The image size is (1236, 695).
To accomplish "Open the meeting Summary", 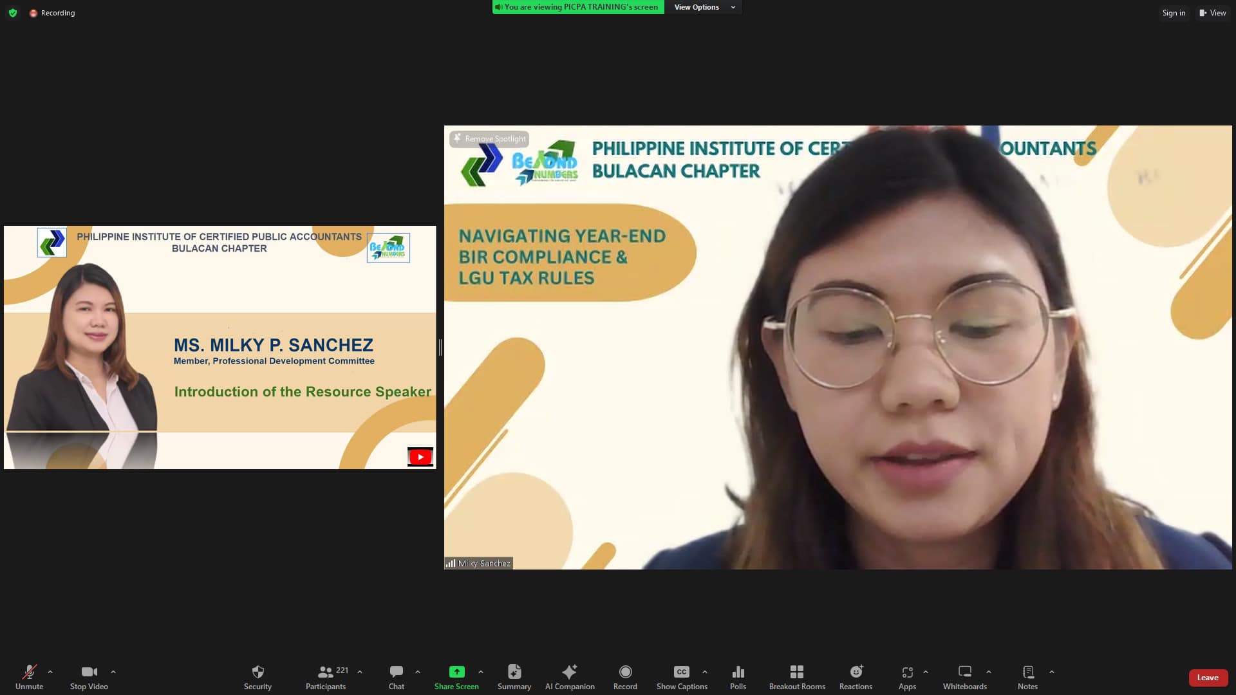I will click(514, 677).
